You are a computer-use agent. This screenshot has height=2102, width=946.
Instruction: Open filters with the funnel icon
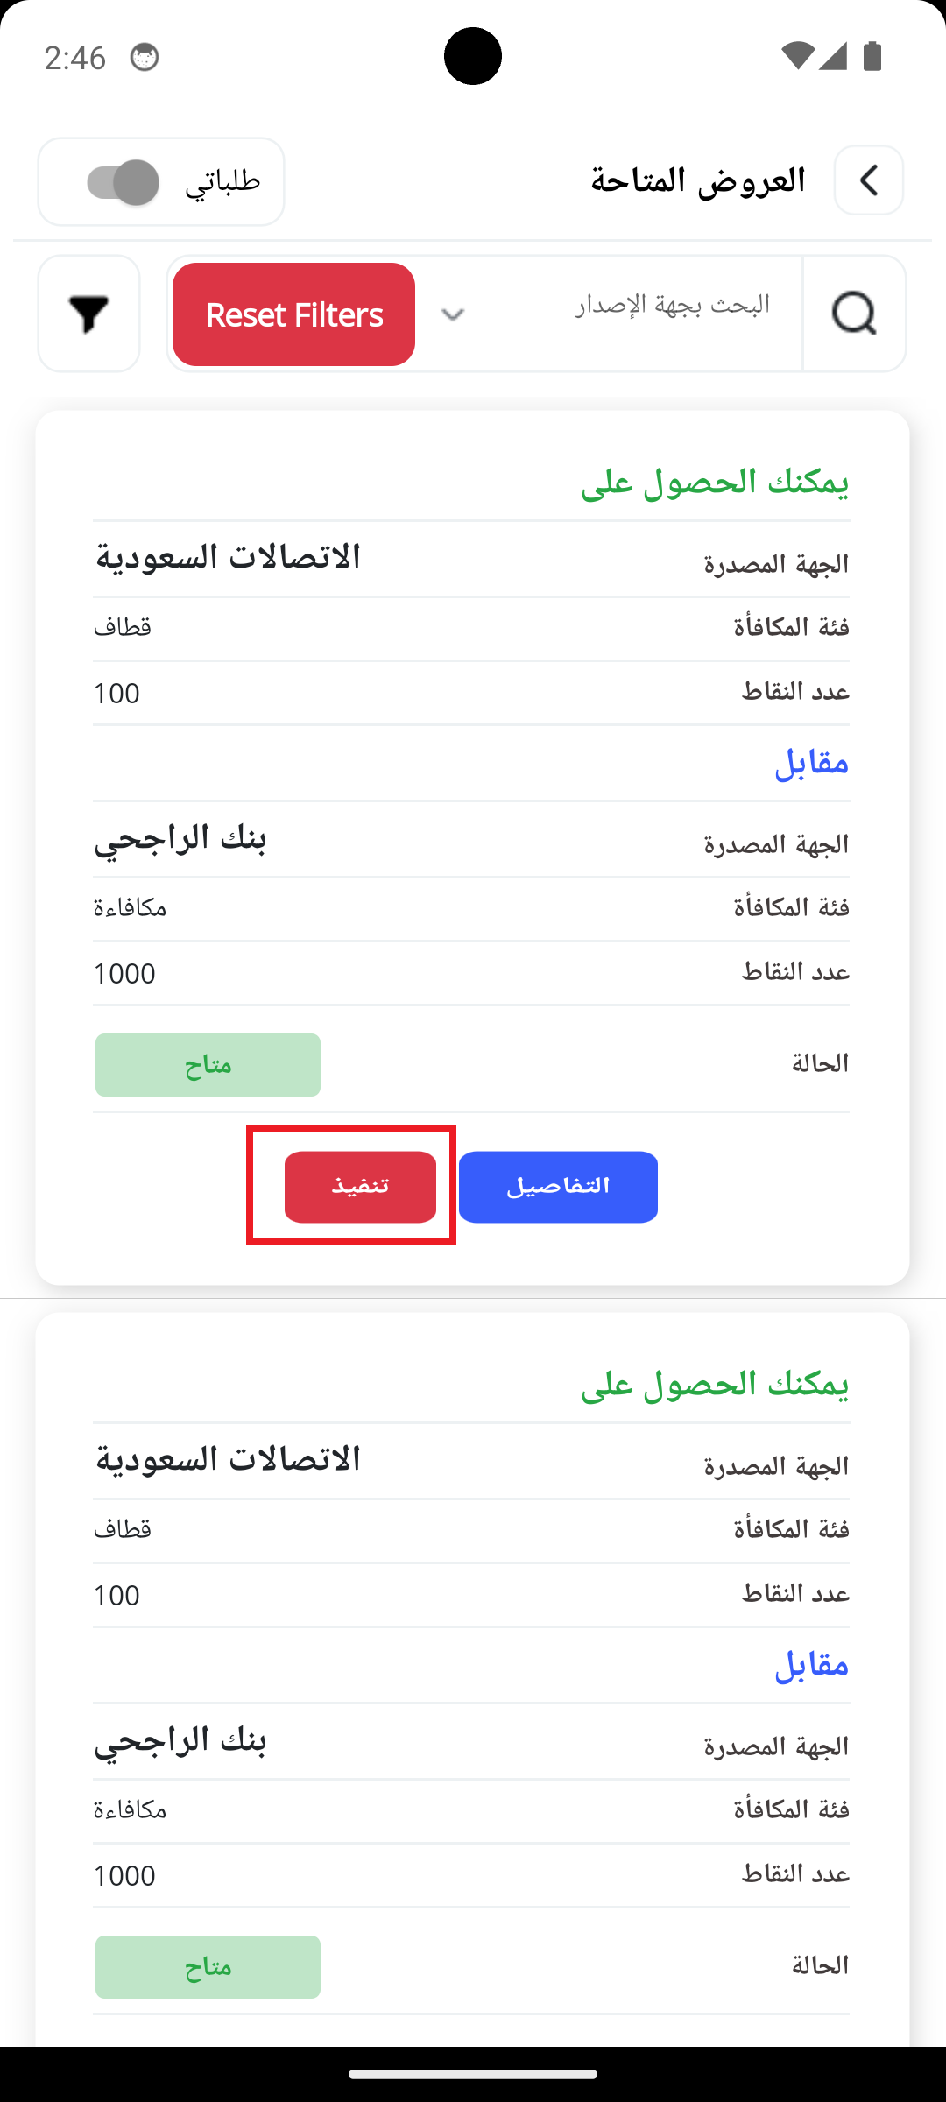[x=88, y=314]
